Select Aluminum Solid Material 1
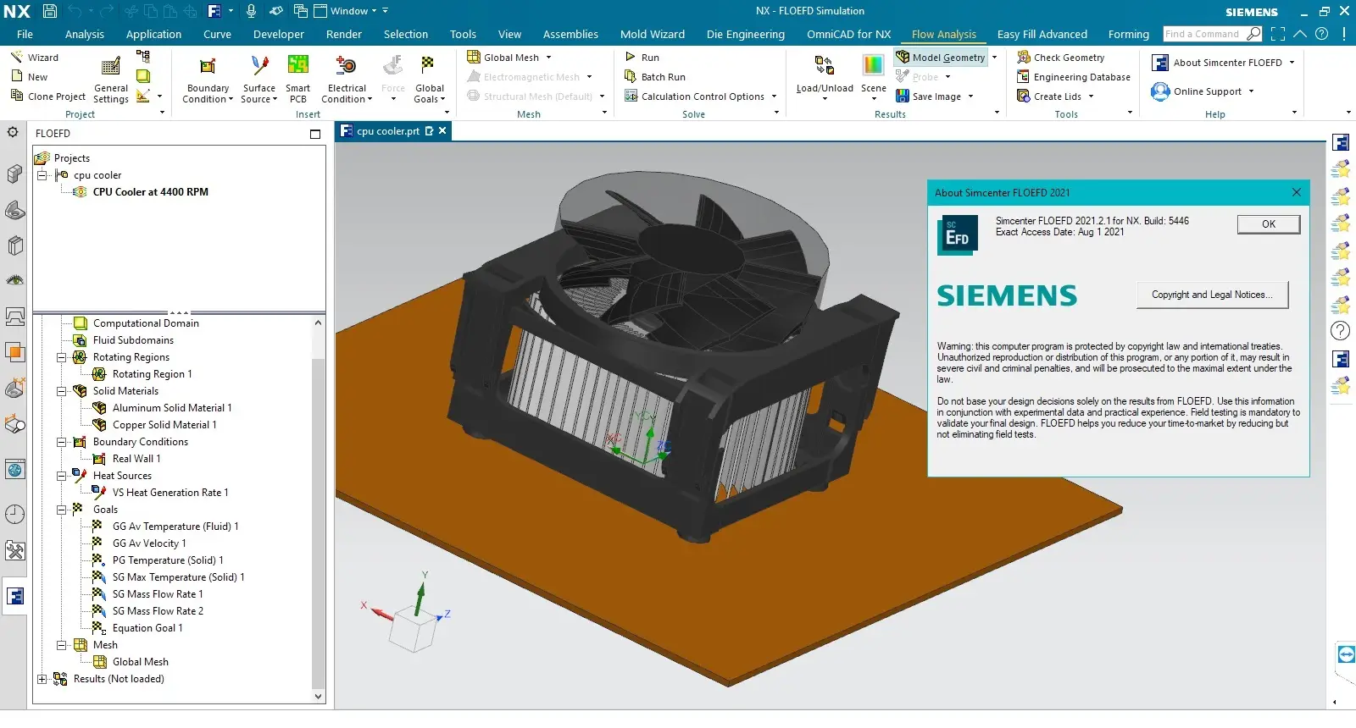 point(171,408)
